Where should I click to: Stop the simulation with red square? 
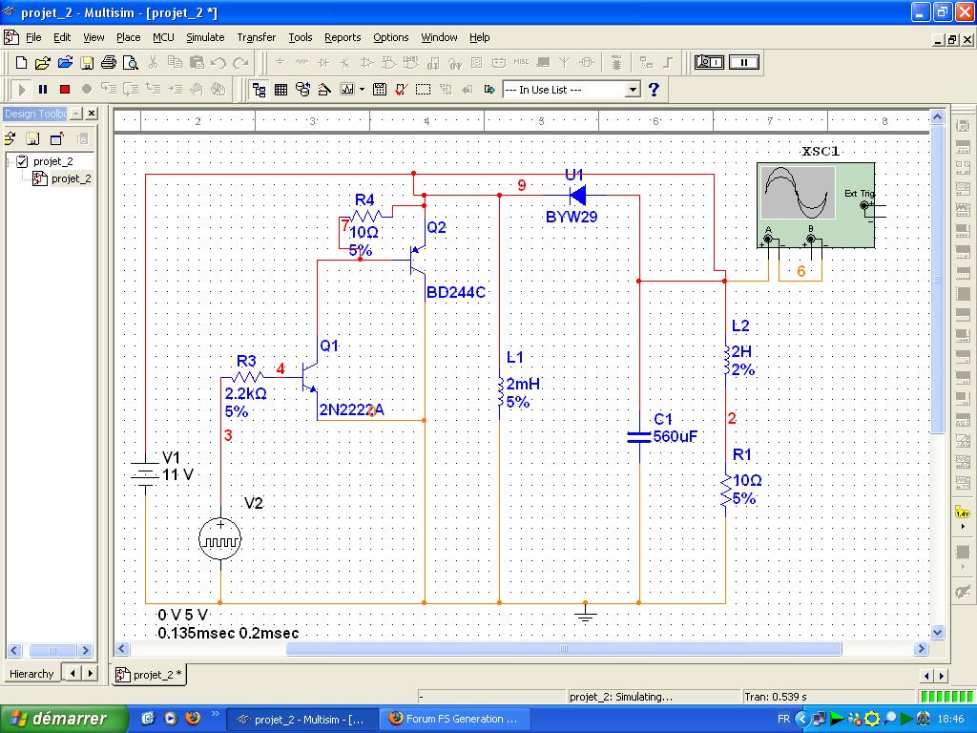click(65, 89)
